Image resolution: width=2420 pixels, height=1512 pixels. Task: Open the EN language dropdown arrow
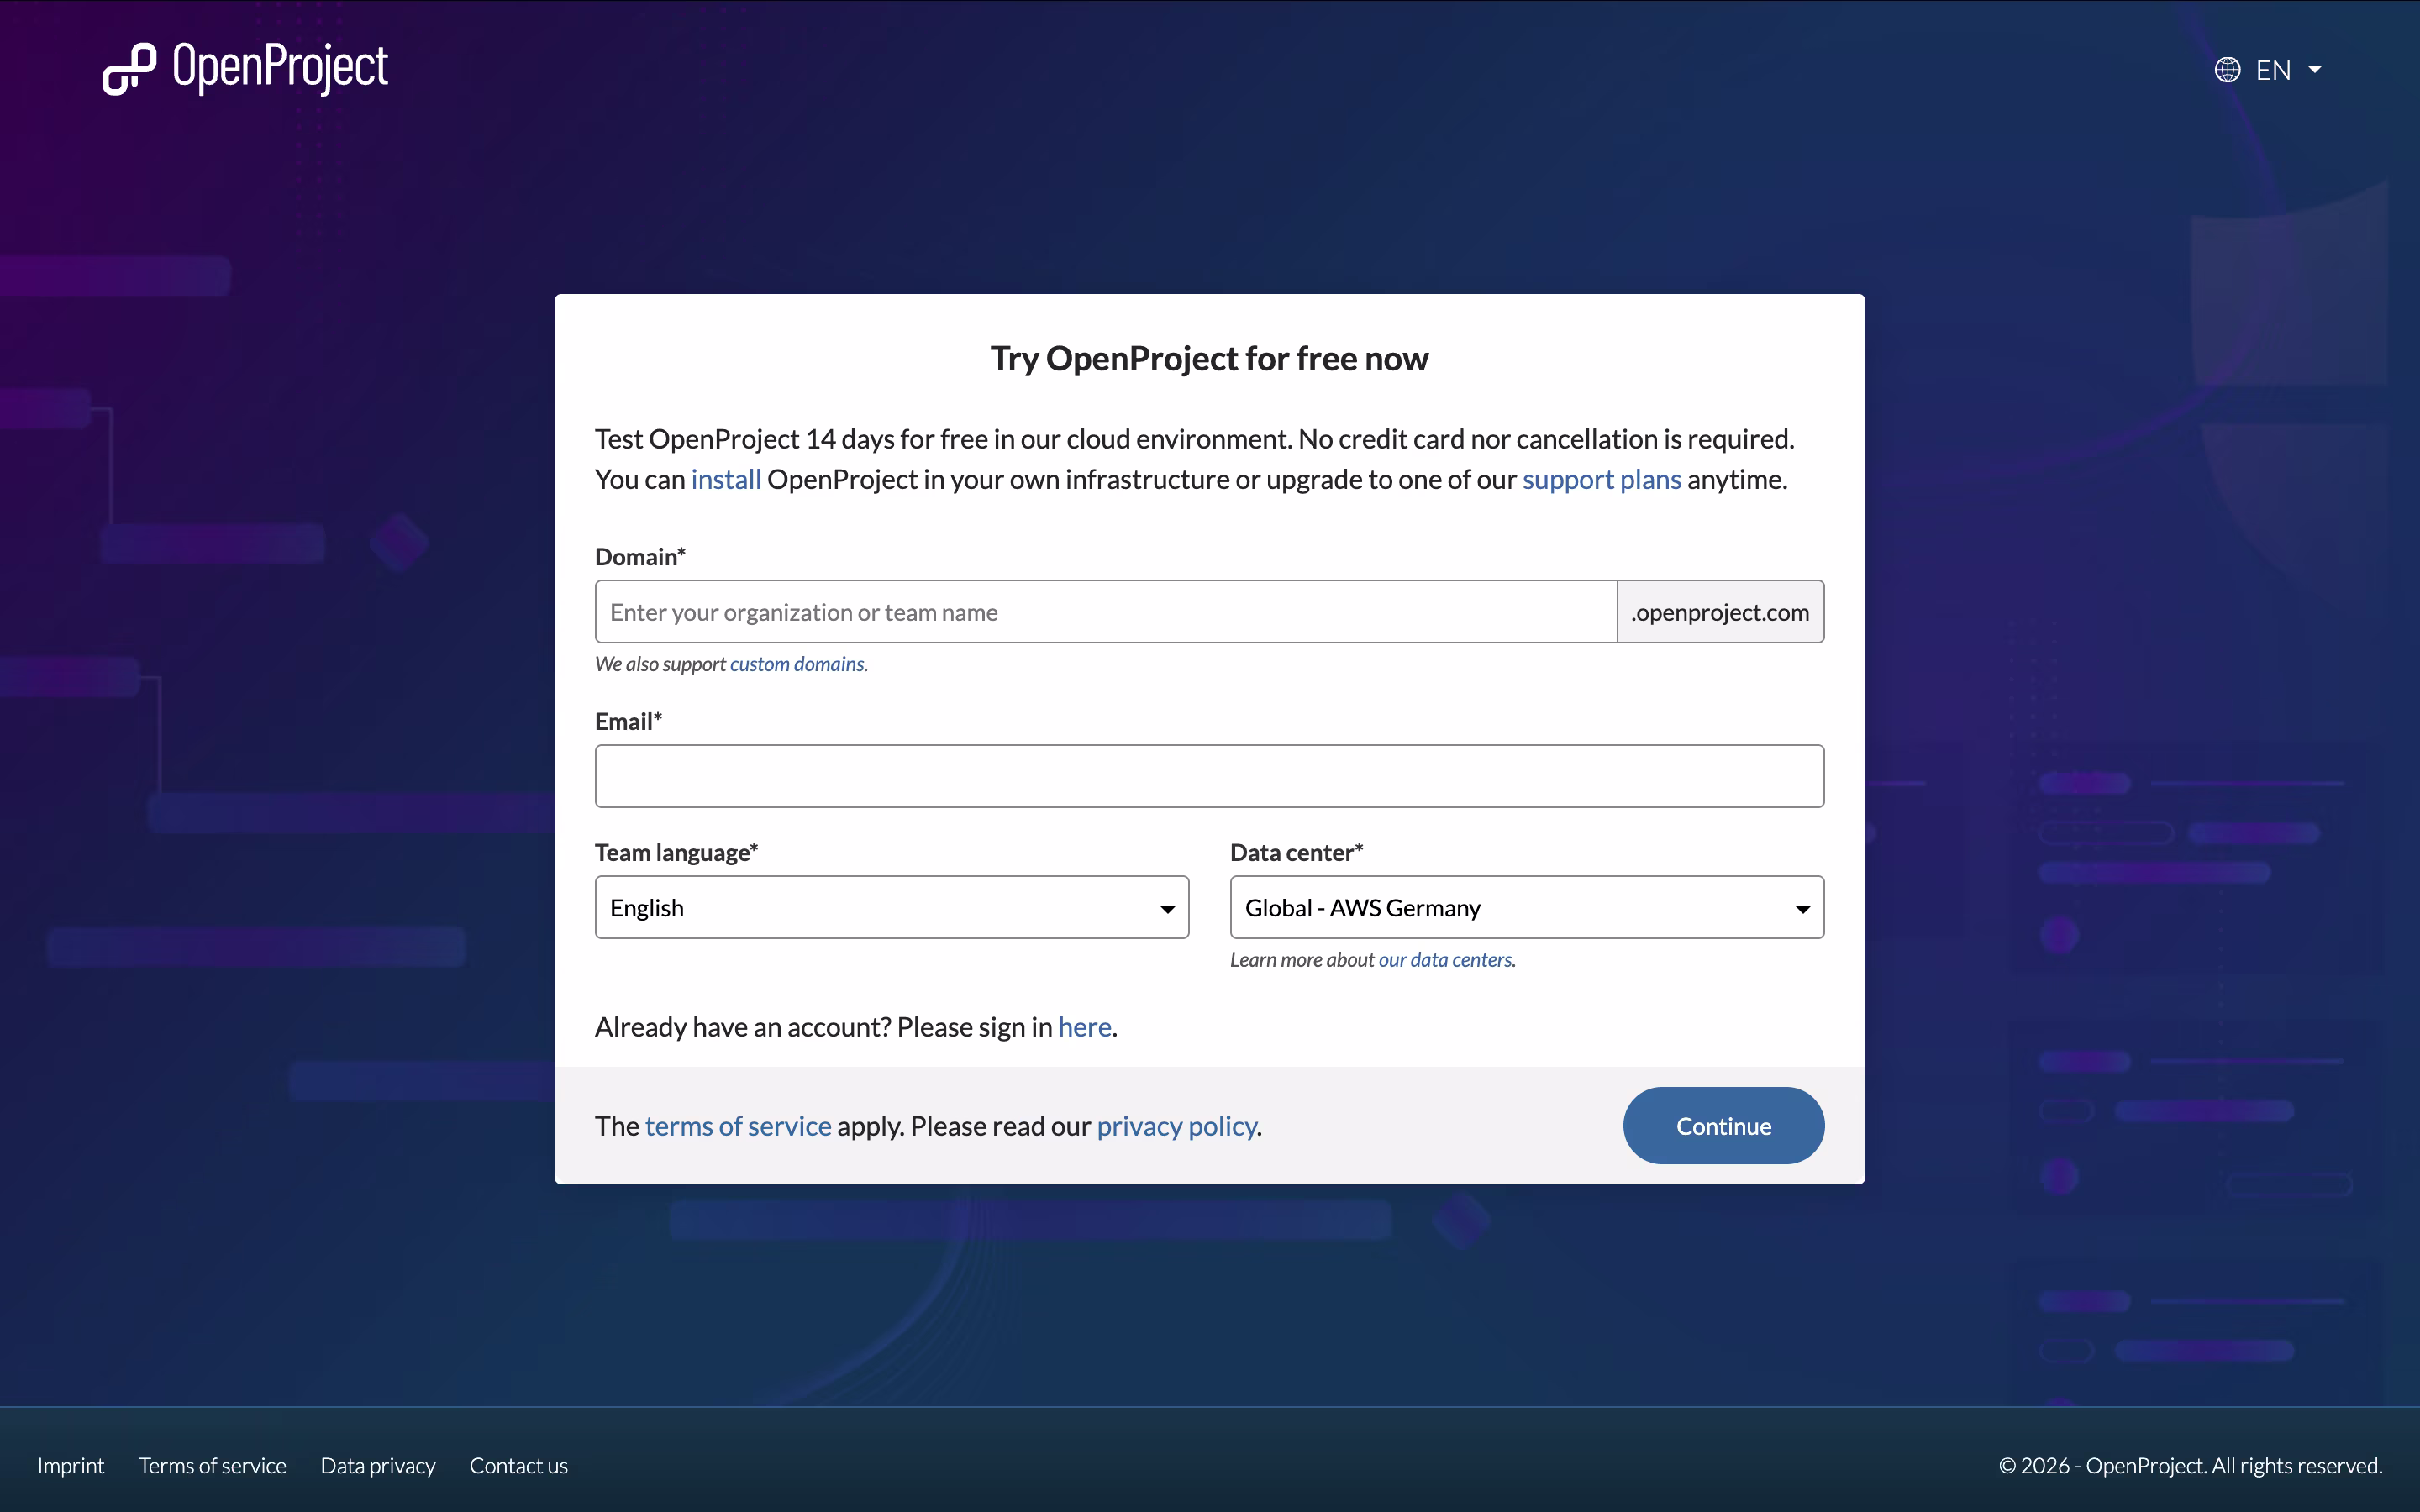tap(2314, 70)
